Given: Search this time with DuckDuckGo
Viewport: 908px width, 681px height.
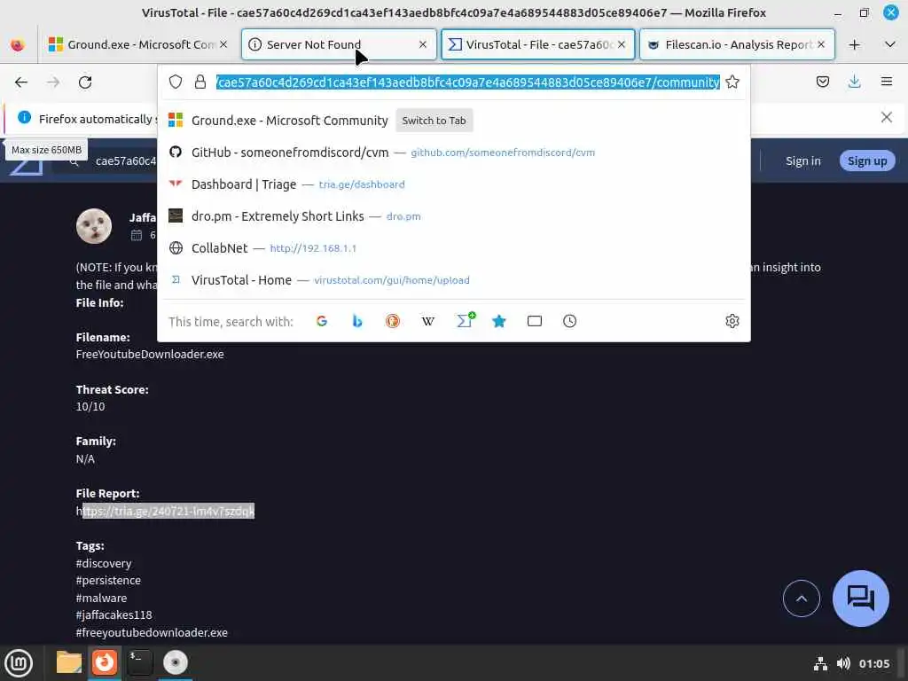Looking at the screenshot, I should 393,321.
